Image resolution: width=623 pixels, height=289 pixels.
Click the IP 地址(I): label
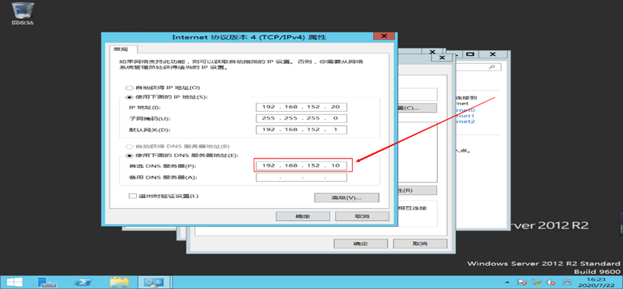pyautogui.click(x=143, y=107)
